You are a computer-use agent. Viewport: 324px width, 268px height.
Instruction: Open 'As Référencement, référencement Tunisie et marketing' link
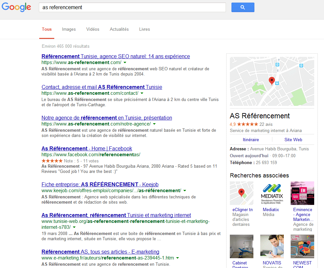[116, 215]
